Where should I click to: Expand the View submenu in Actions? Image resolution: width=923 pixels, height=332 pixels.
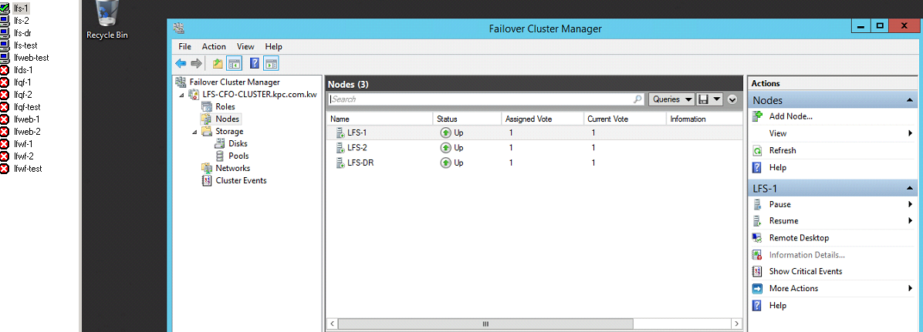pos(911,134)
